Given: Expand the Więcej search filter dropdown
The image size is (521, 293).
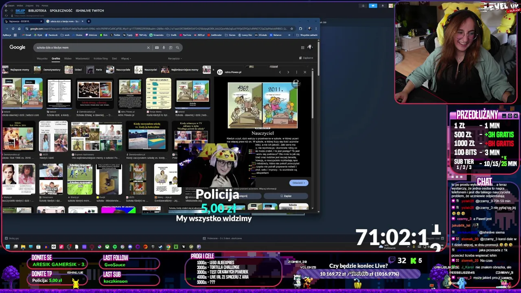Looking at the screenshot, I should click(126, 59).
